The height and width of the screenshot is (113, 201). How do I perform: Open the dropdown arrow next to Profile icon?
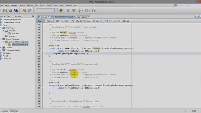point(97,10)
